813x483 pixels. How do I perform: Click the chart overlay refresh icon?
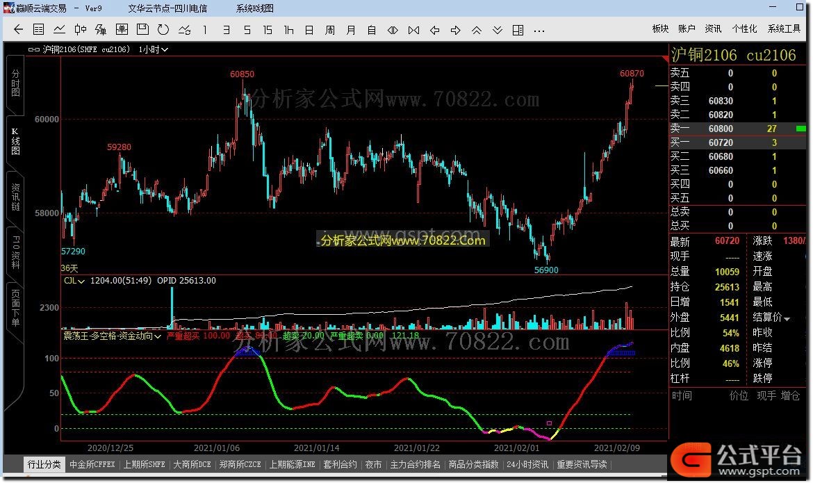[x=184, y=30]
